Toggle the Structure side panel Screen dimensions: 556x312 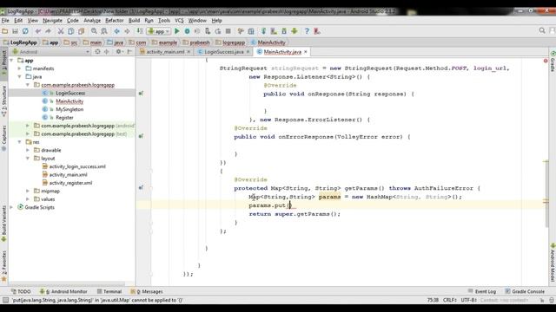[x=3, y=101]
